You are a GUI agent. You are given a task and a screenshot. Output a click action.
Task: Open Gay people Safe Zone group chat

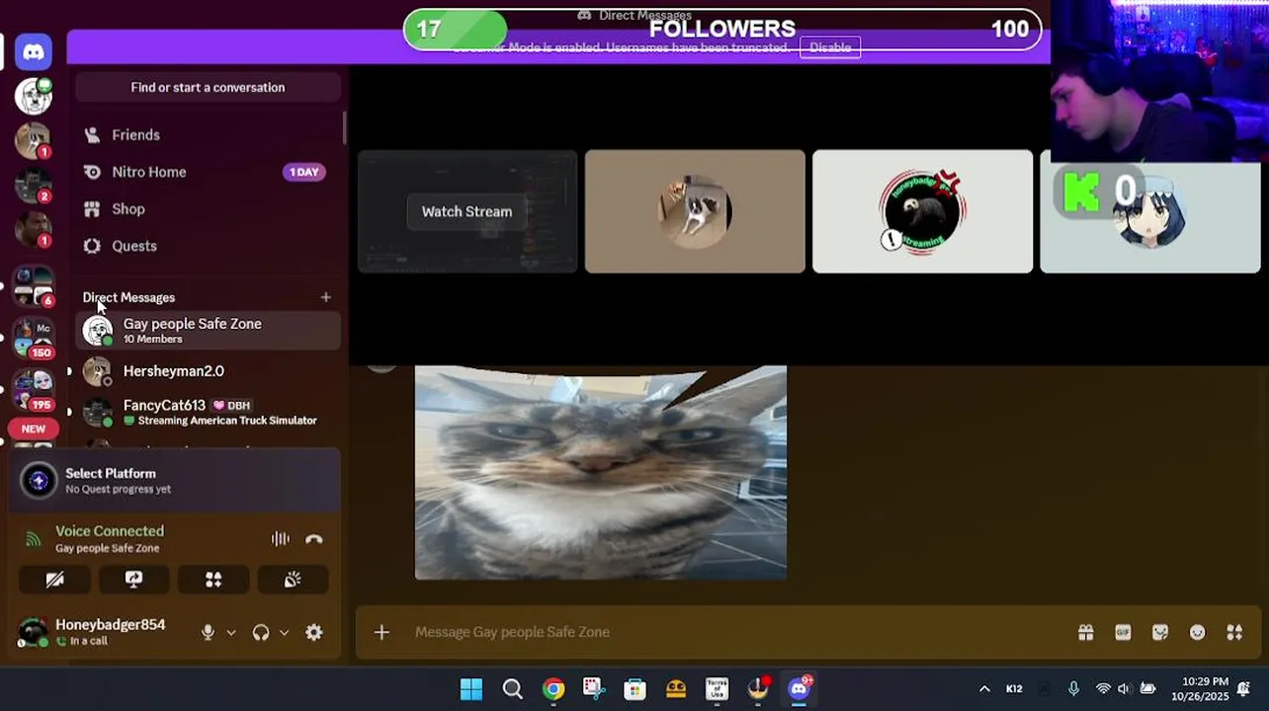click(208, 331)
